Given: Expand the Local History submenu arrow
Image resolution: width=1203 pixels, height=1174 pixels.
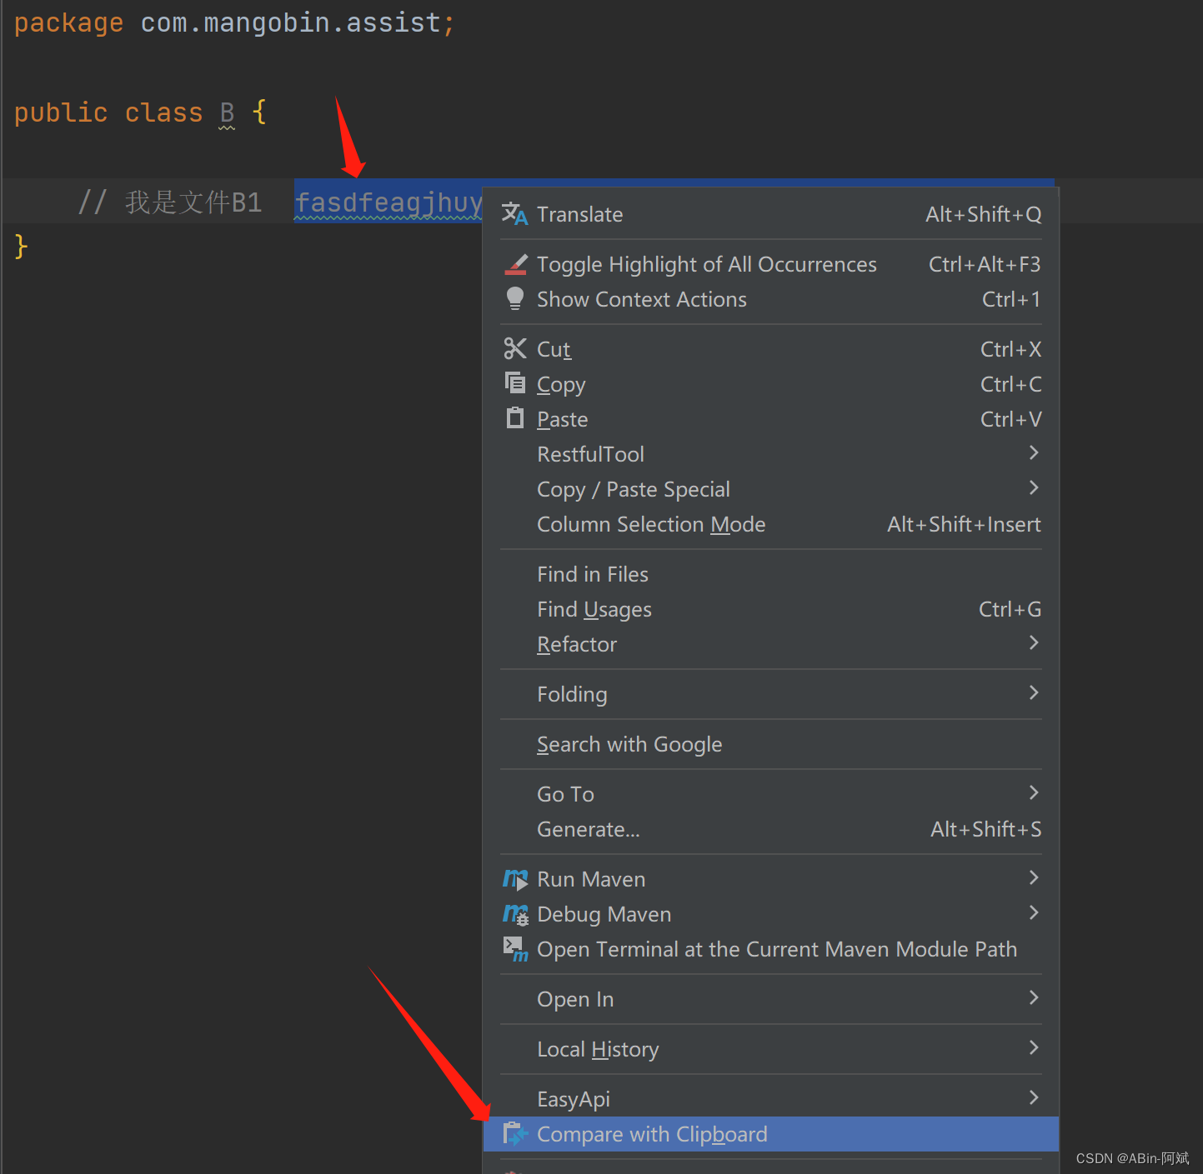Looking at the screenshot, I should 1034,1047.
